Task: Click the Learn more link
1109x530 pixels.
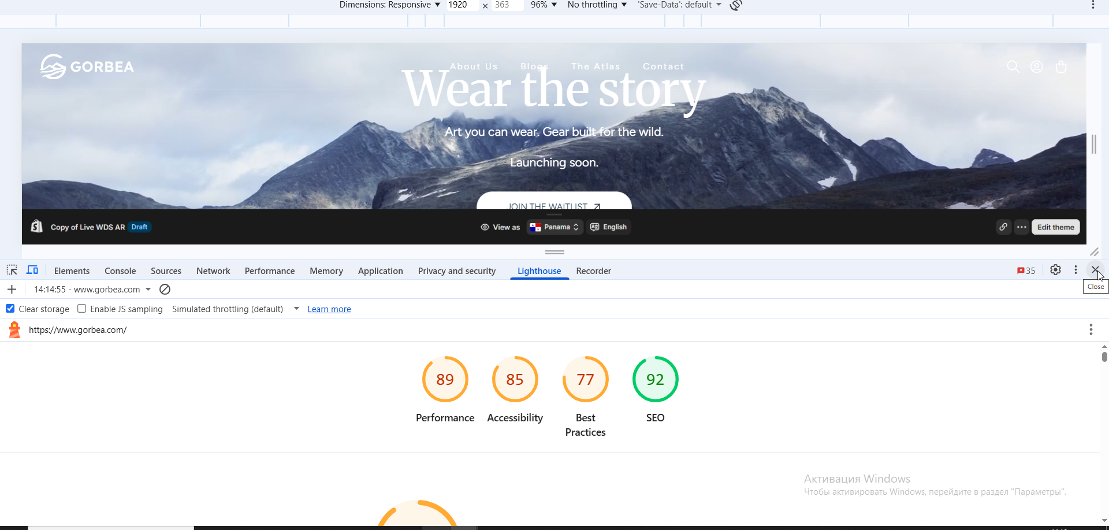Action: click(x=329, y=309)
